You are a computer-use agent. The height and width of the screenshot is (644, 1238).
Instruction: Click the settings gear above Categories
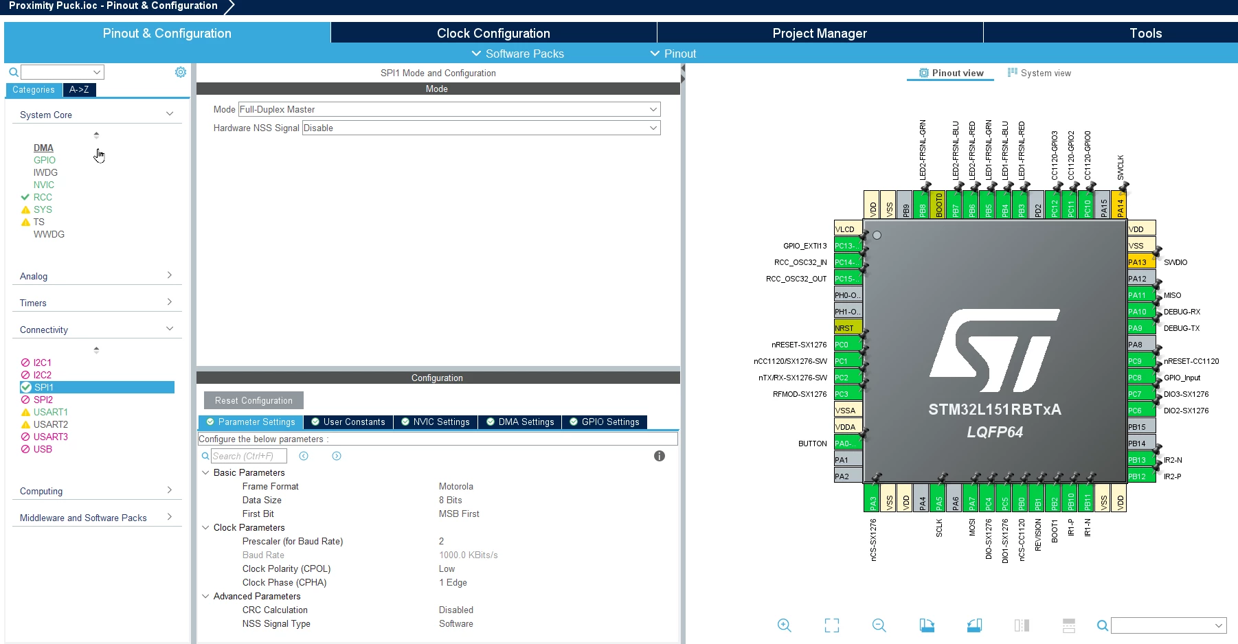[181, 72]
